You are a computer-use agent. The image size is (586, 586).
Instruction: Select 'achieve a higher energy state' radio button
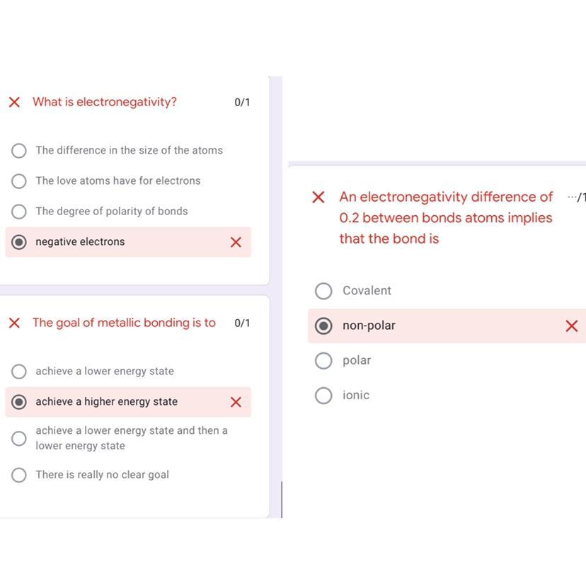pyautogui.click(x=19, y=402)
